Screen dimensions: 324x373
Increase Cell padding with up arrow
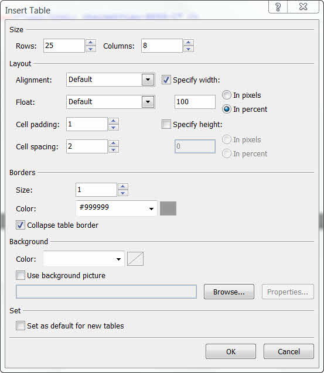(x=114, y=121)
